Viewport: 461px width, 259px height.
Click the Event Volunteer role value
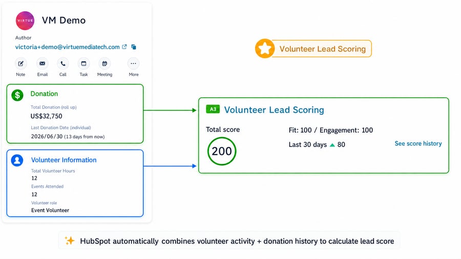click(x=50, y=210)
